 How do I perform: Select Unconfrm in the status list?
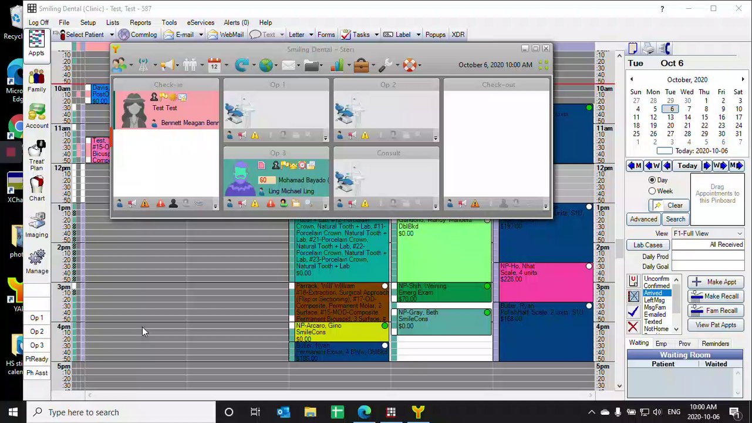tap(656, 279)
